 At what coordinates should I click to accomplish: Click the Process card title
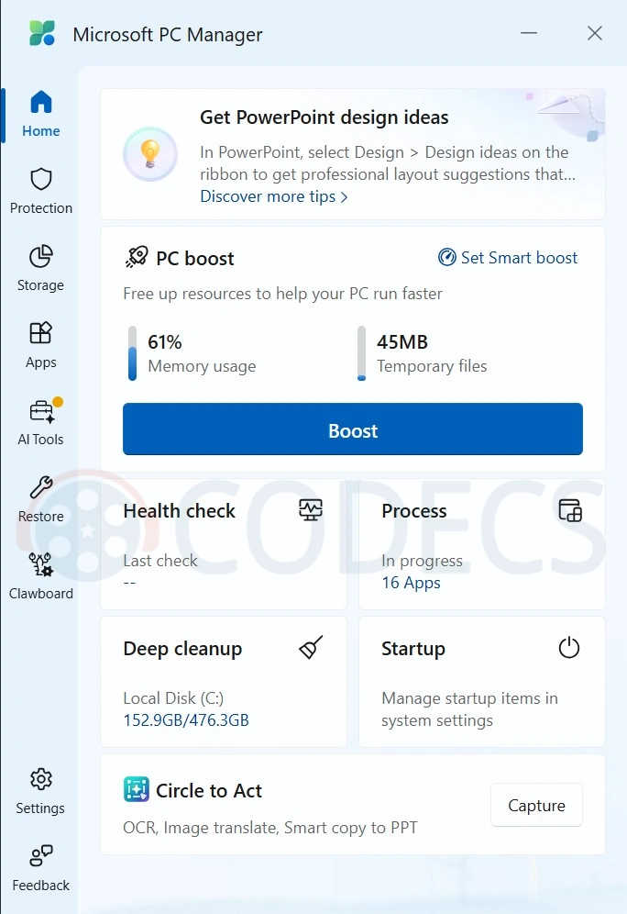point(414,510)
